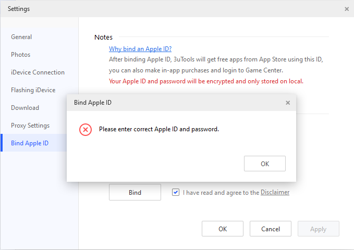Toggle the Disclaimer agreement checkbox
Viewport: 354px width, 250px height.
pos(176,192)
